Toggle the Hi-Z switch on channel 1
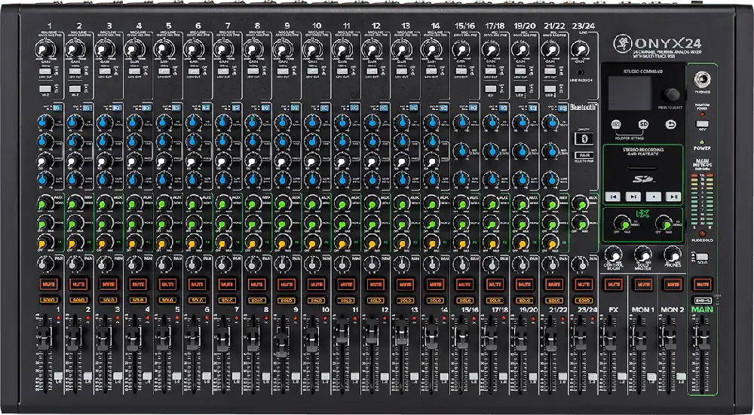 coord(45,89)
